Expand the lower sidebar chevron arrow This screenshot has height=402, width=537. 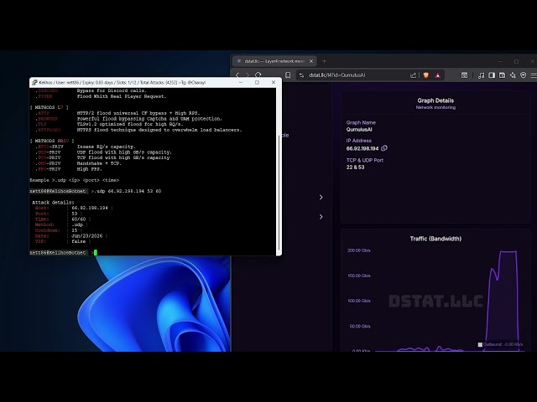point(321,217)
